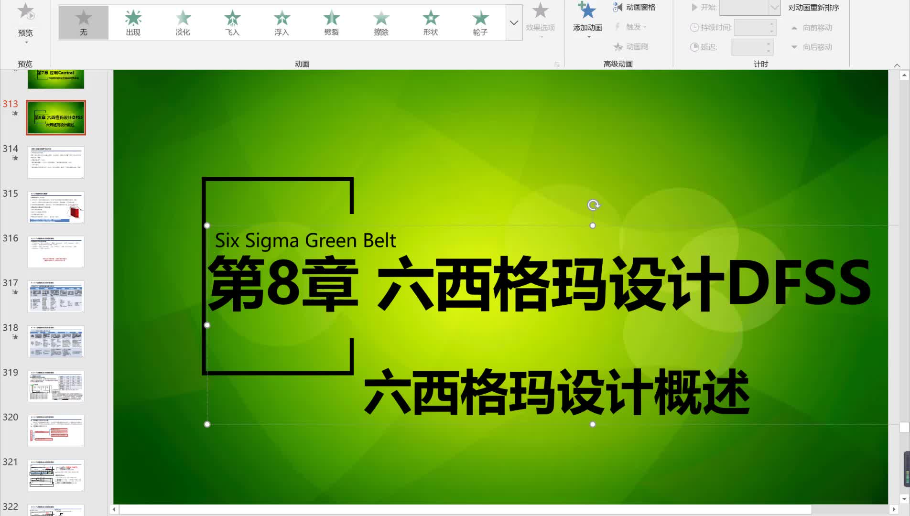Click the Duration (持续时间) input field
This screenshot has width=910, height=516.
click(x=751, y=27)
